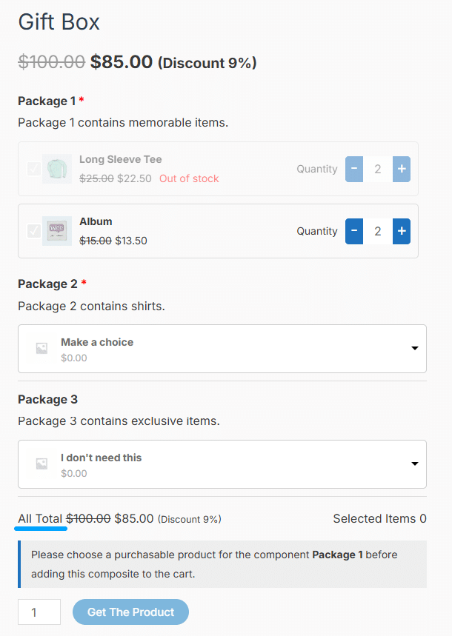
Task: Toggle the Long Sleeve Tee checkbox
Action: pos(33,169)
